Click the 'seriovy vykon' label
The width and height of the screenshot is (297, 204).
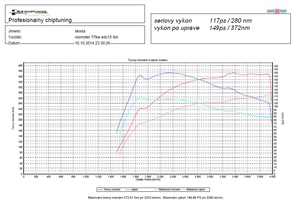pos(173,21)
